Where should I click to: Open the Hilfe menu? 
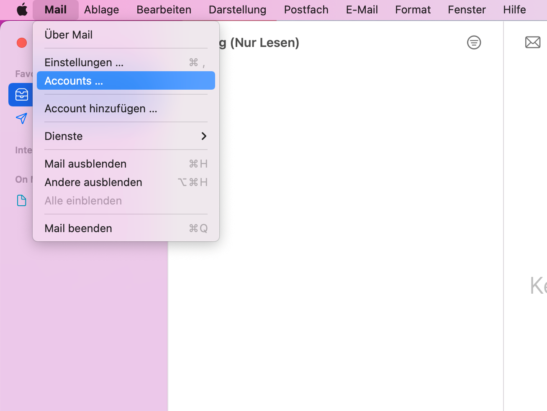(514, 10)
